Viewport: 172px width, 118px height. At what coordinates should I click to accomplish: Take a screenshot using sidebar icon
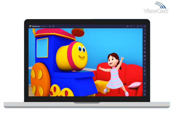145,60
